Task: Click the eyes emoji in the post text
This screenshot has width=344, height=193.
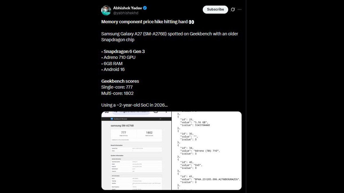Action: (191, 21)
